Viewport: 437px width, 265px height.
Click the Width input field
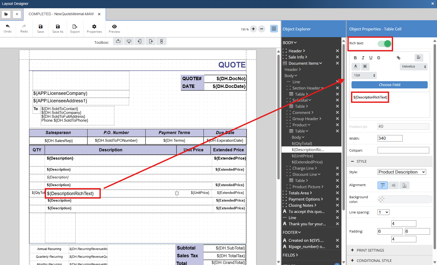point(390,138)
